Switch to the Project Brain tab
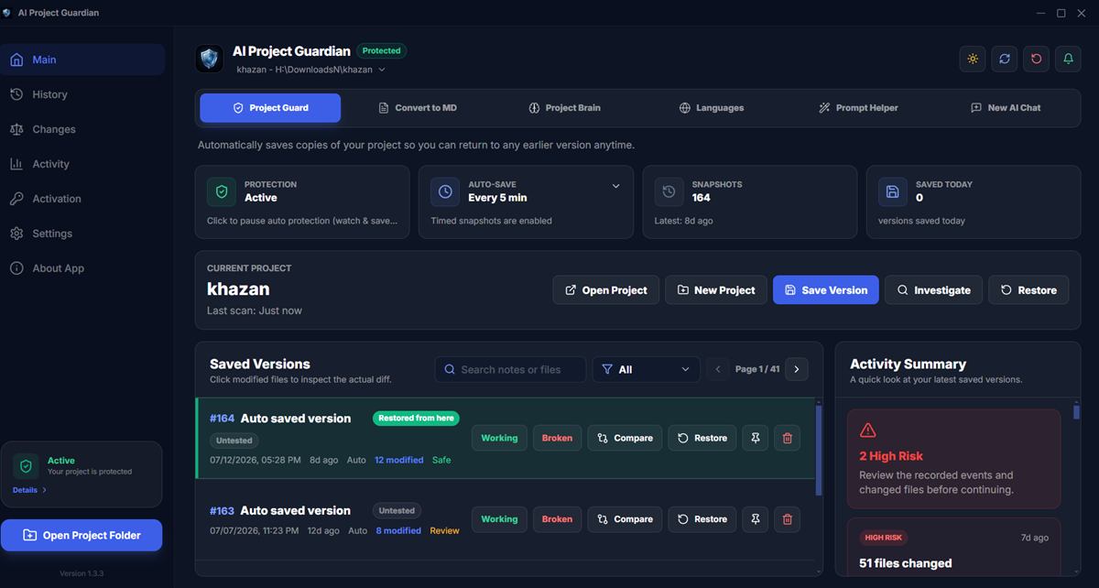The height and width of the screenshot is (588, 1099). tap(565, 108)
